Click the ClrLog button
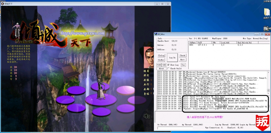The width and height of the screenshot is (271, 133). pyautogui.click(x=161, y=56)
